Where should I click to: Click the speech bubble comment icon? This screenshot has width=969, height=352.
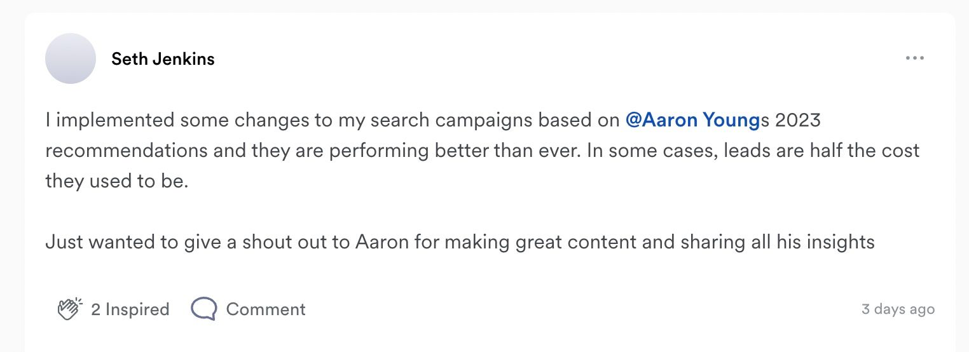203,309
